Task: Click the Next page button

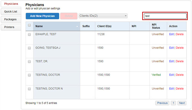Action: click(x=182, y=103)
